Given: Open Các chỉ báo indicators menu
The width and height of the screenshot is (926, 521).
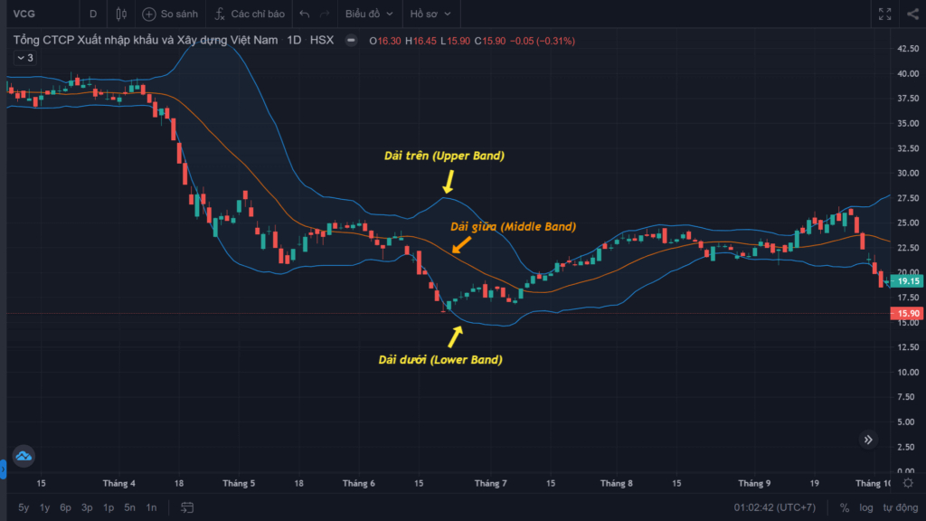Looking at the screenshot, I should (x=250, y=14).
